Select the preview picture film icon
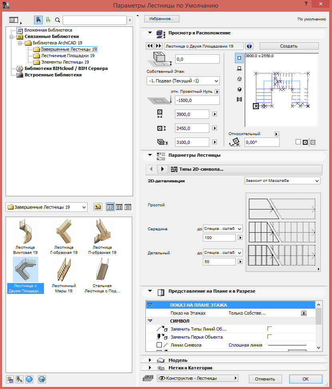Image resolution: width=332 pixels, height=389 pixels. [x=239, y=100]
